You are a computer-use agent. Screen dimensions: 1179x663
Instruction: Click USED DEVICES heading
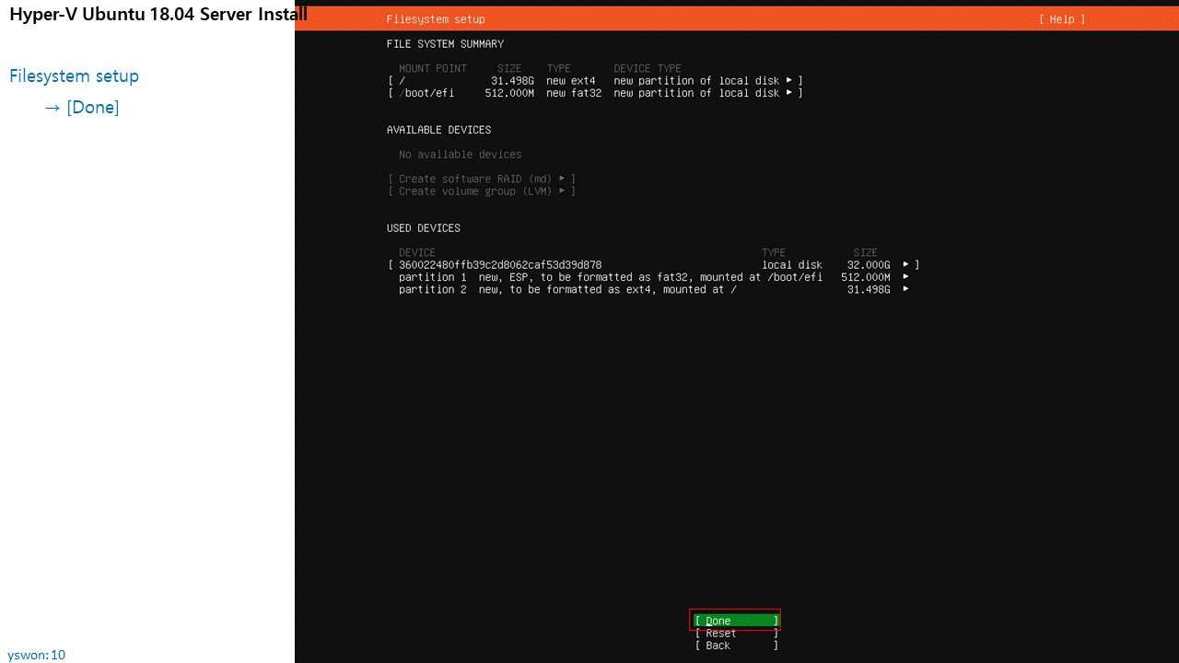[x=424, y=228]
